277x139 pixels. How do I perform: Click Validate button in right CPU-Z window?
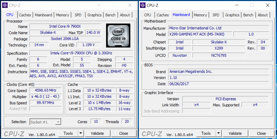tap(235, 133)
